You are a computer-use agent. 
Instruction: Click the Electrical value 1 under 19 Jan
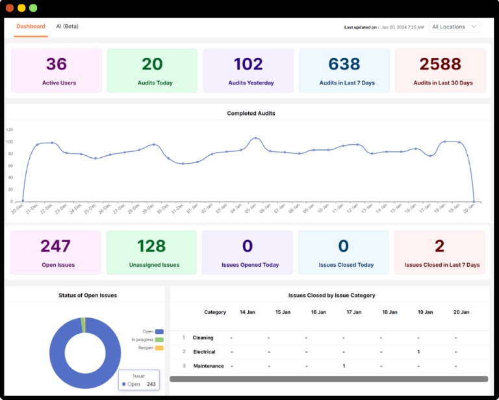[418, 352]
